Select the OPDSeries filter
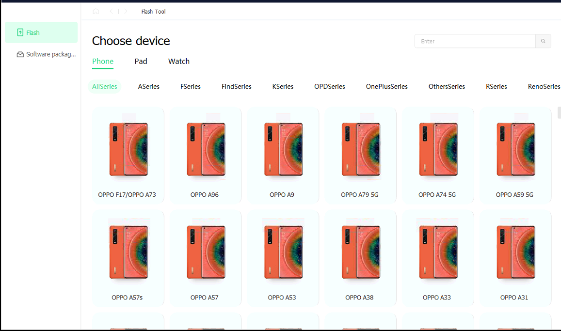 [330, 86]
